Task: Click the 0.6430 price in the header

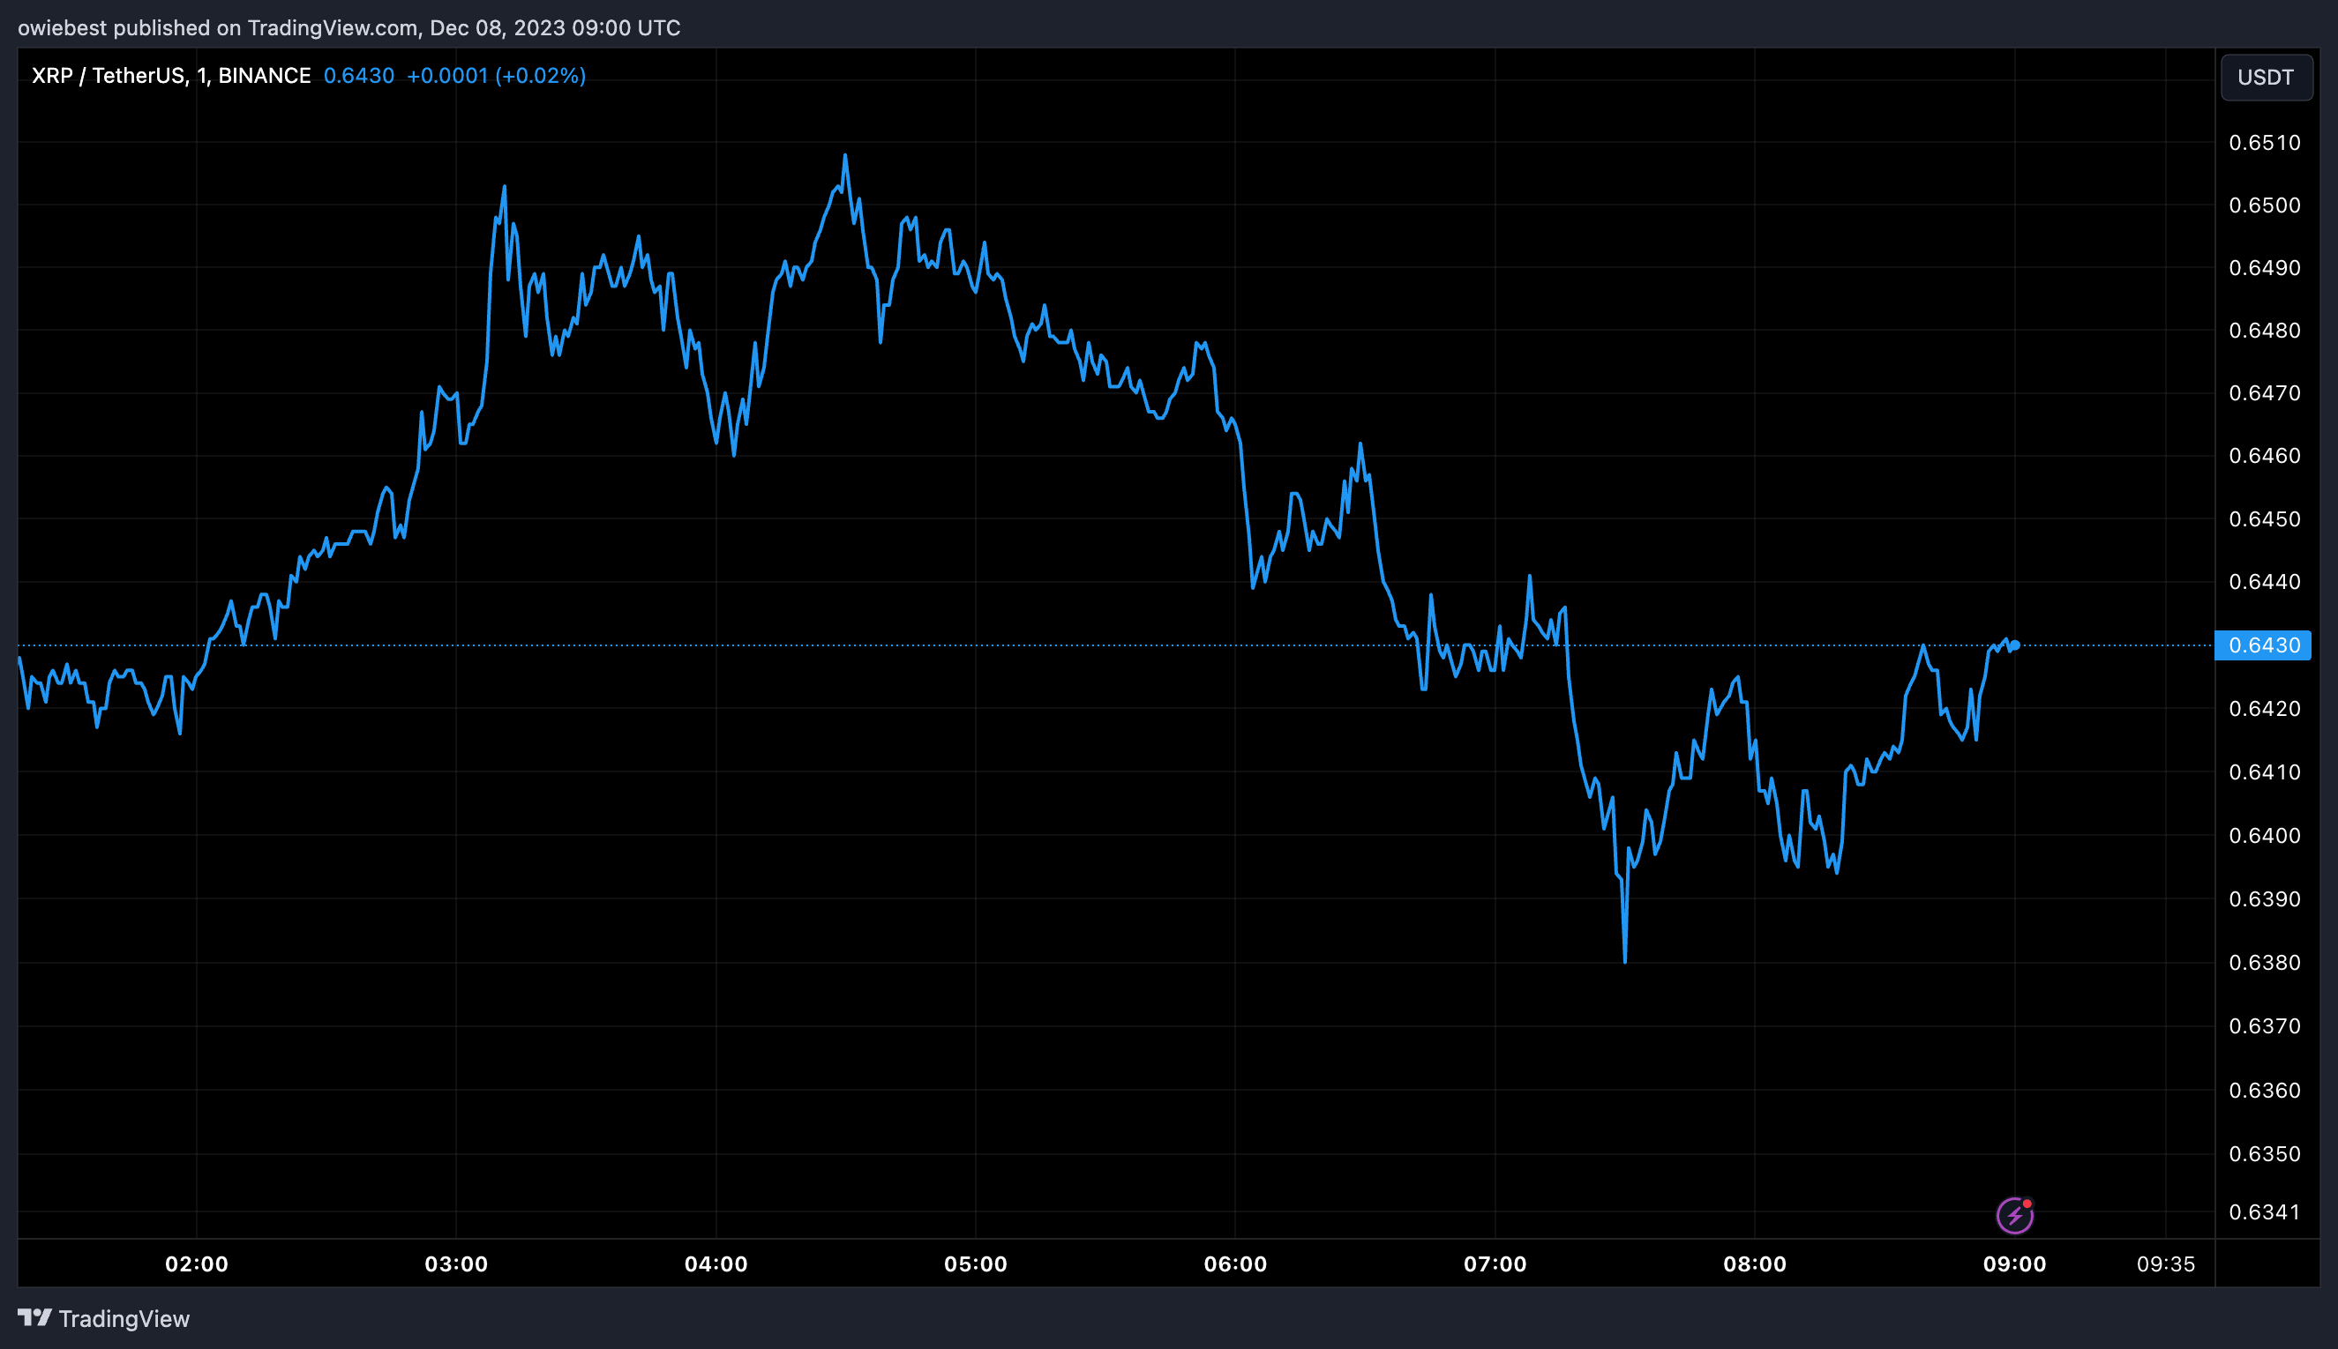Action: pyautogui.click(x=359, y=76)
